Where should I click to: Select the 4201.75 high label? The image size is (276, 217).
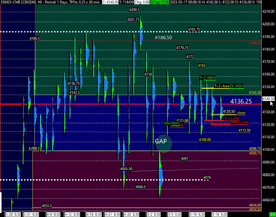[x=133, y=20]
